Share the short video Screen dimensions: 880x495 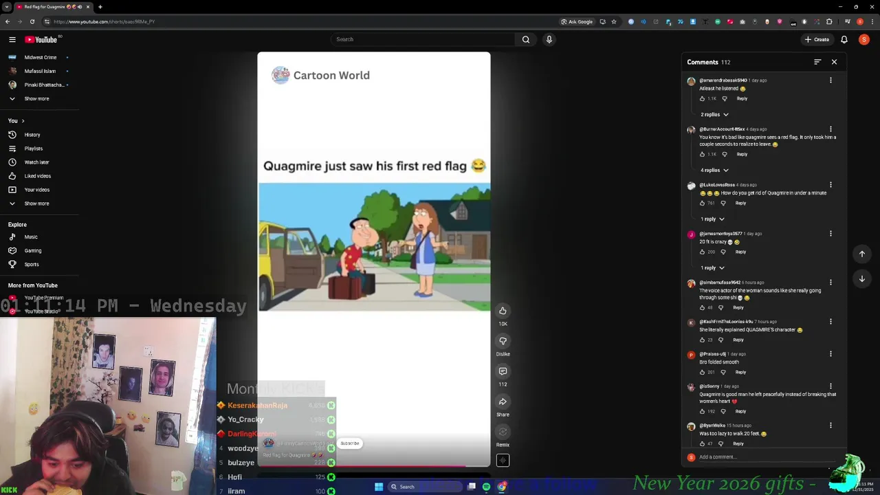point(503,401)
